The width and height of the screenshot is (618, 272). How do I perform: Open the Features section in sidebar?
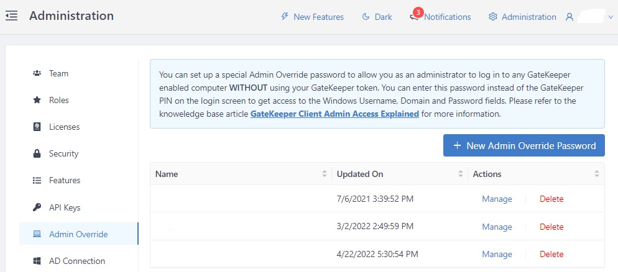coord(65,180)
